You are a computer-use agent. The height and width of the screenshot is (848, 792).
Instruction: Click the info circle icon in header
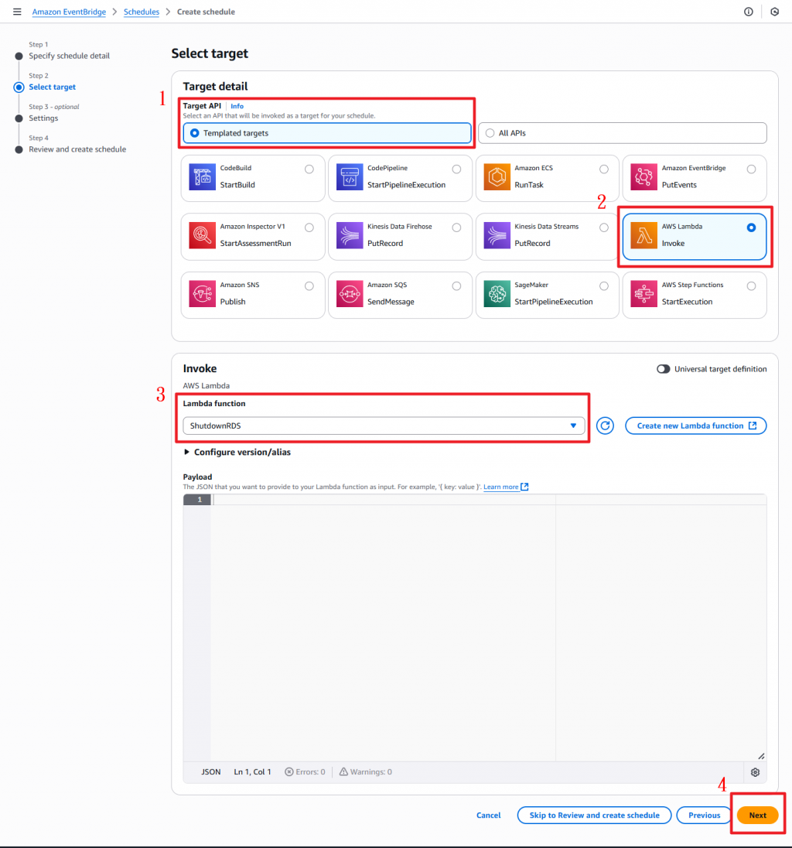click(x=748, y=12)
